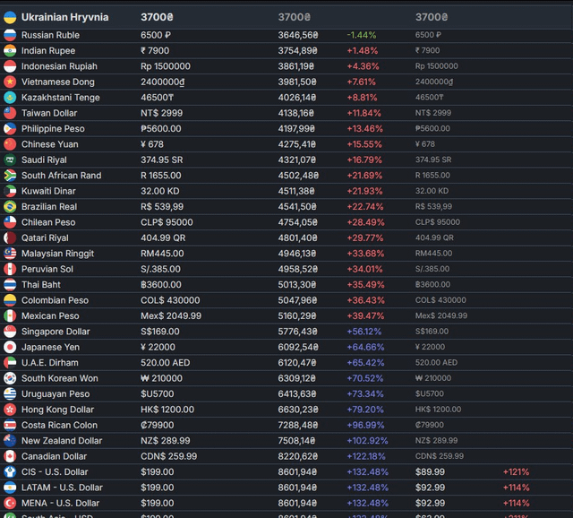Click the Vietnamese Dong flag icon
This screenshot has height=518, width=573.
(10, 82)
